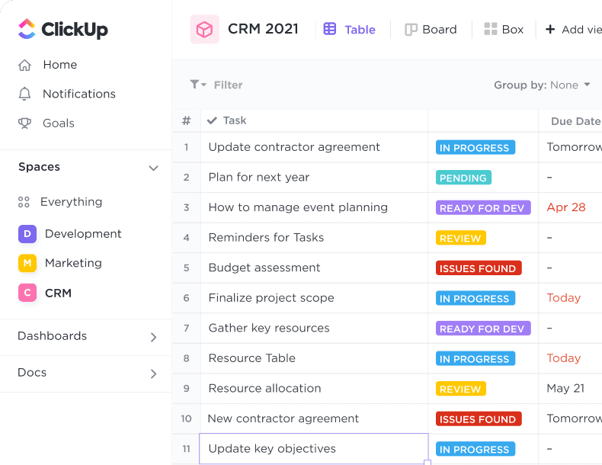Click task Reminders for Tasks

tap(266, 238)
